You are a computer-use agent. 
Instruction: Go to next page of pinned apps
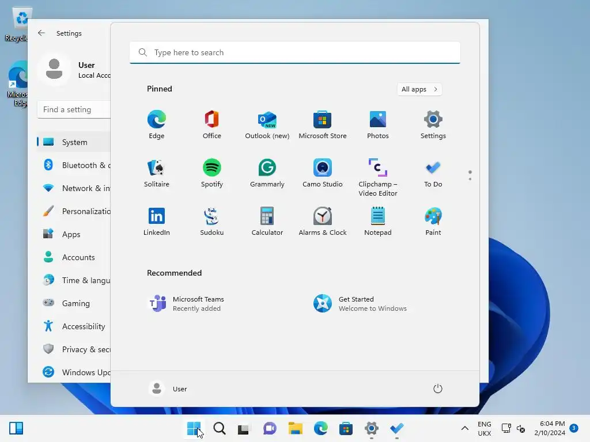[470, 179]
